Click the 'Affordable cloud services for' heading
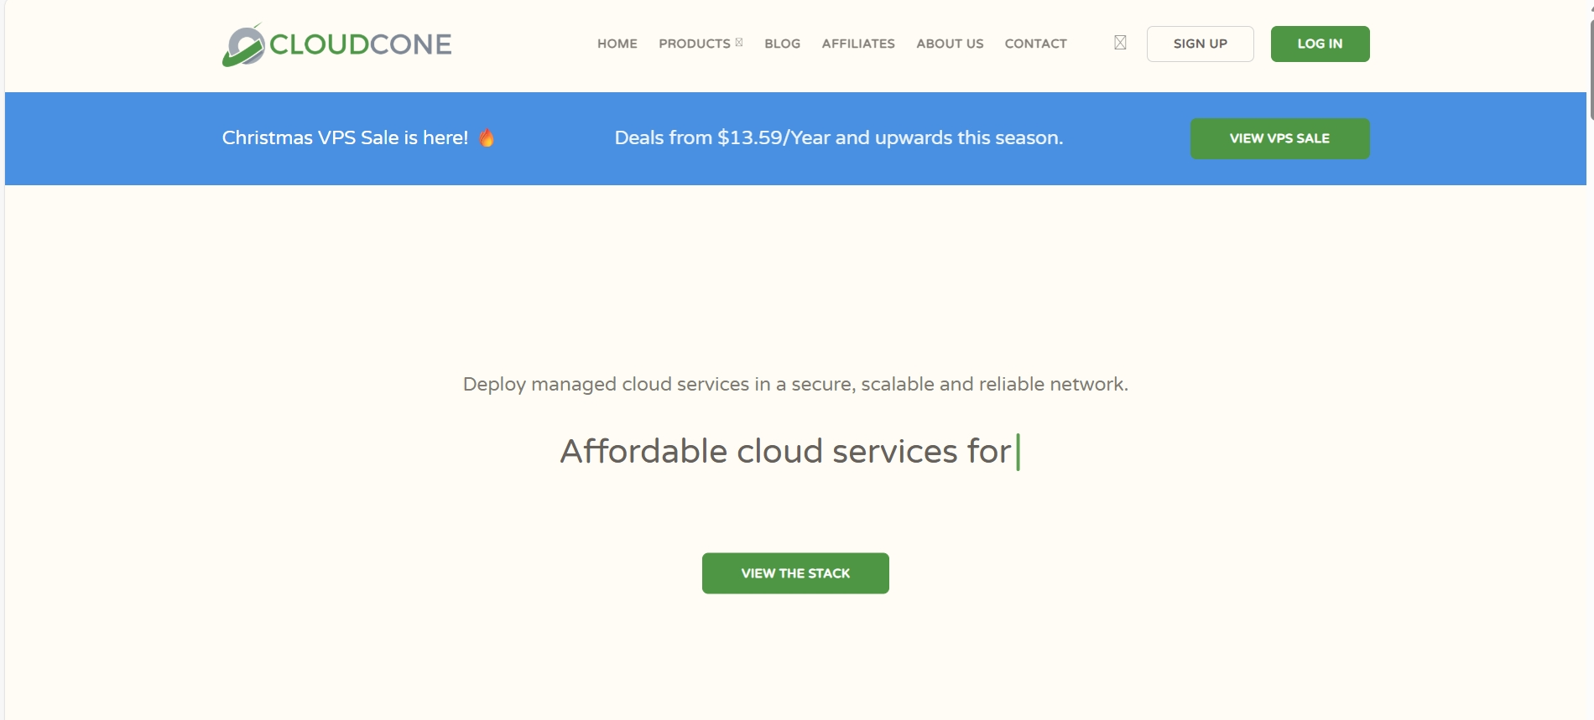 (x=785, y=452)
